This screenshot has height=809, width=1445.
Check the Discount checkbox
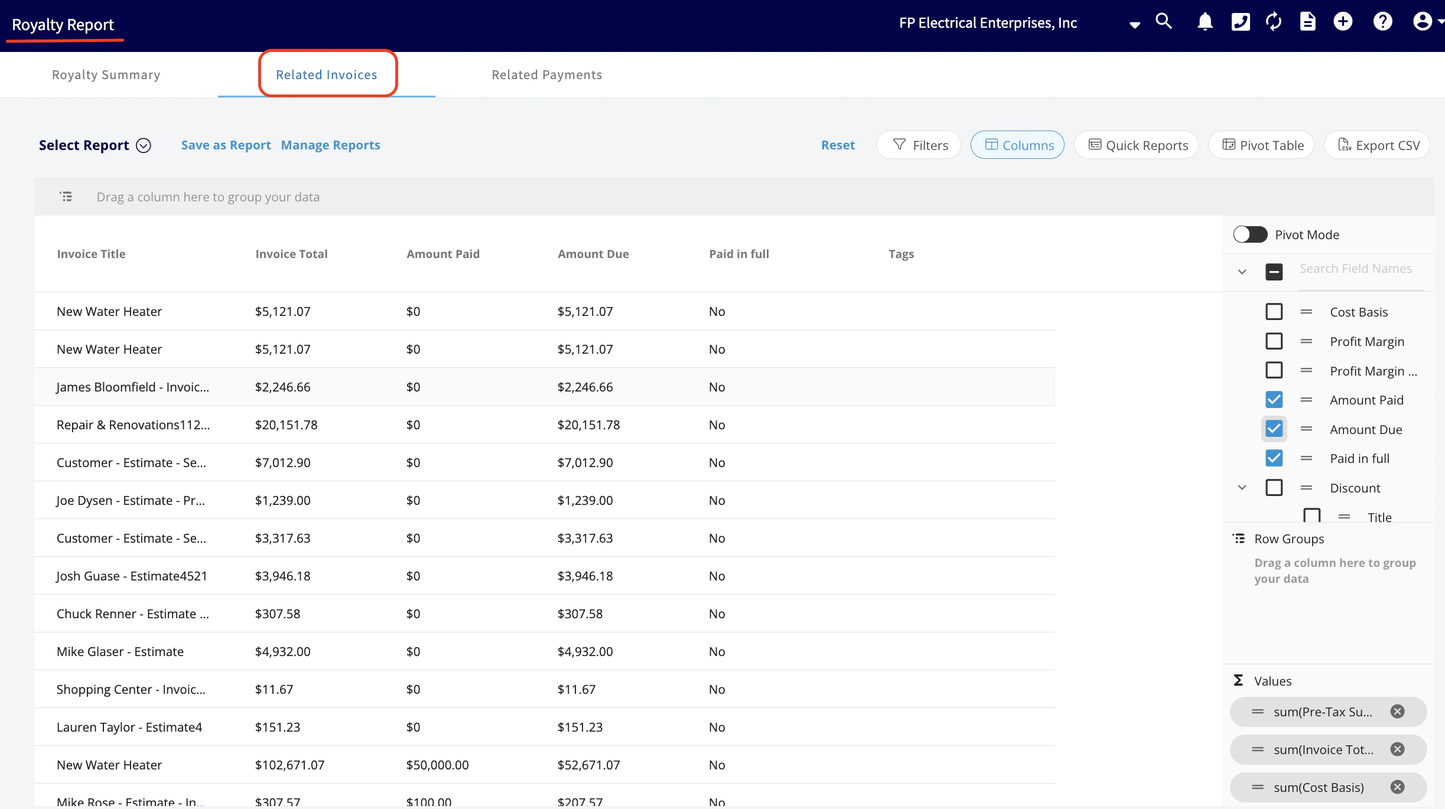coord(1274,488)
